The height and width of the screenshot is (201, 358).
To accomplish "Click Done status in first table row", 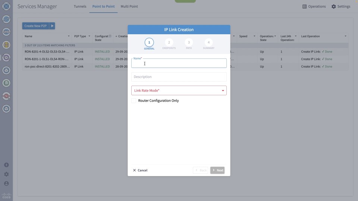I will (327, 52).
